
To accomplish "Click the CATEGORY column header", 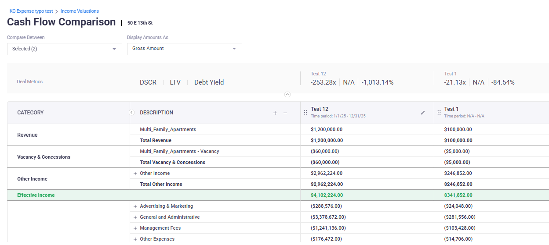I will pos(30,113).
